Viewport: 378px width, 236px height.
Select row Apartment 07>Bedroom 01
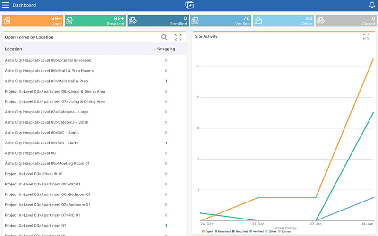[x=94, y=205]
